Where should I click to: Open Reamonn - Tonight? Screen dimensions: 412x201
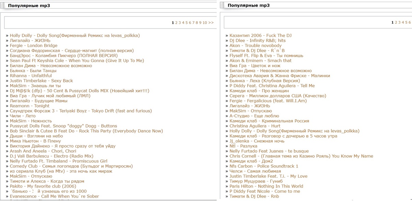pos(30,106)
